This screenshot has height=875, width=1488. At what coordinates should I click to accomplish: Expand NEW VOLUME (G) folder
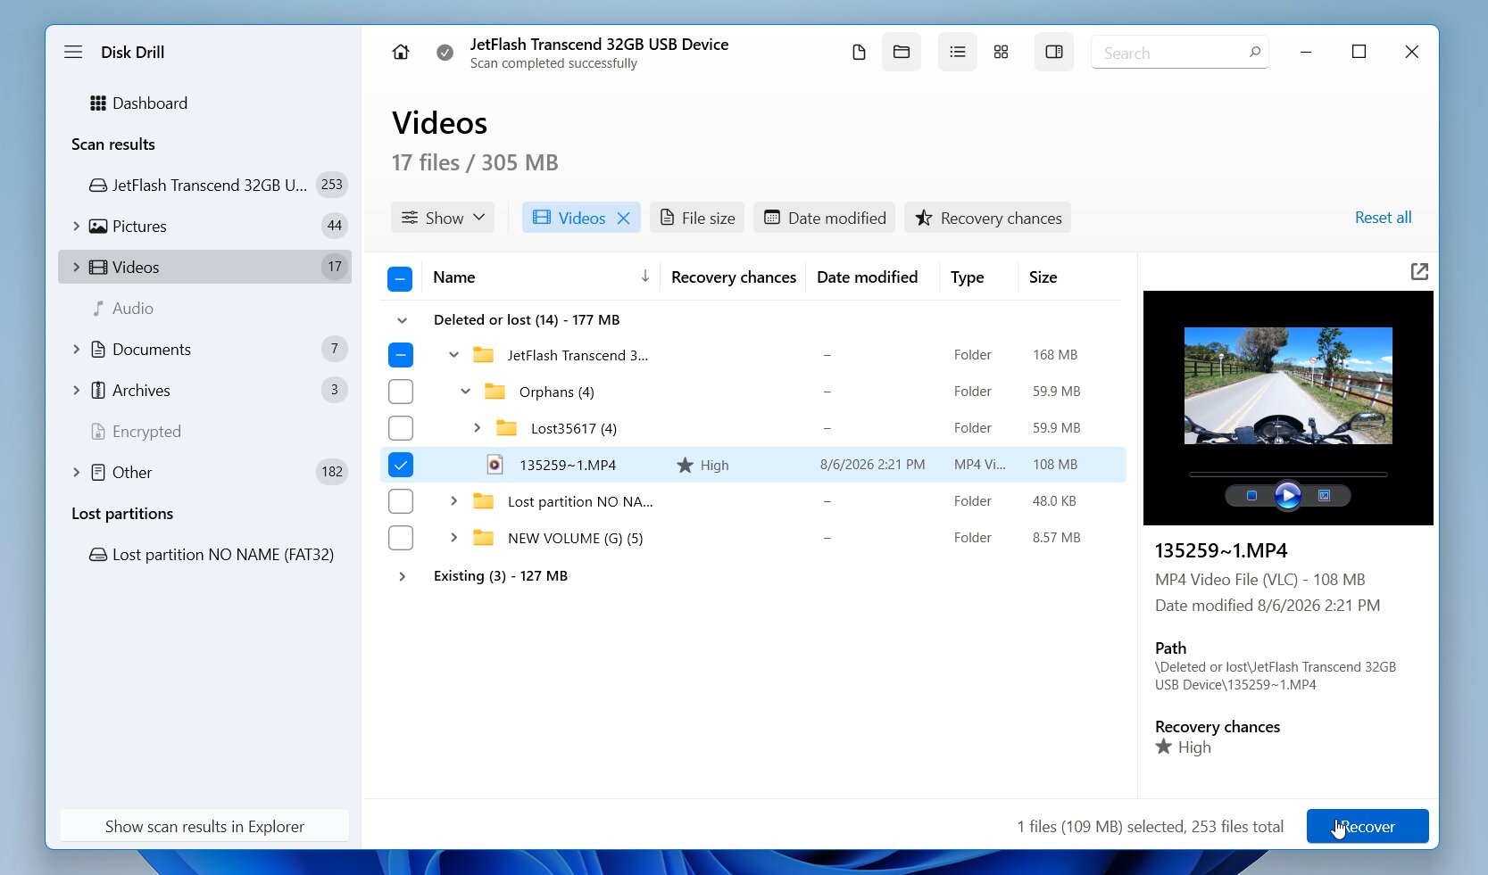pos(453,538)
